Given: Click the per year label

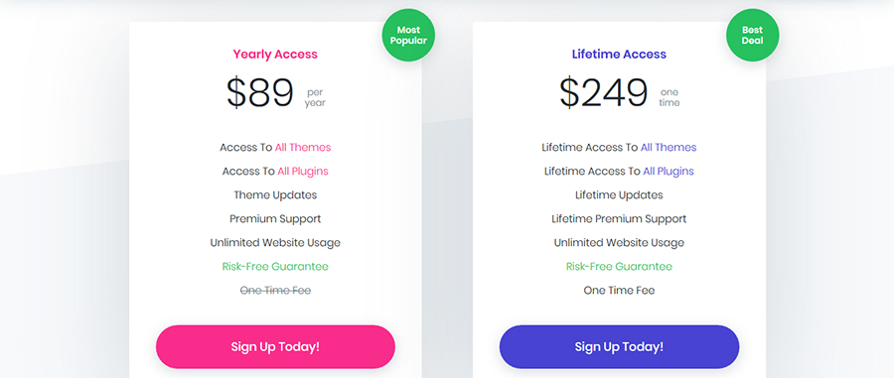Looking at the screenshot, I should pos(315,98).
